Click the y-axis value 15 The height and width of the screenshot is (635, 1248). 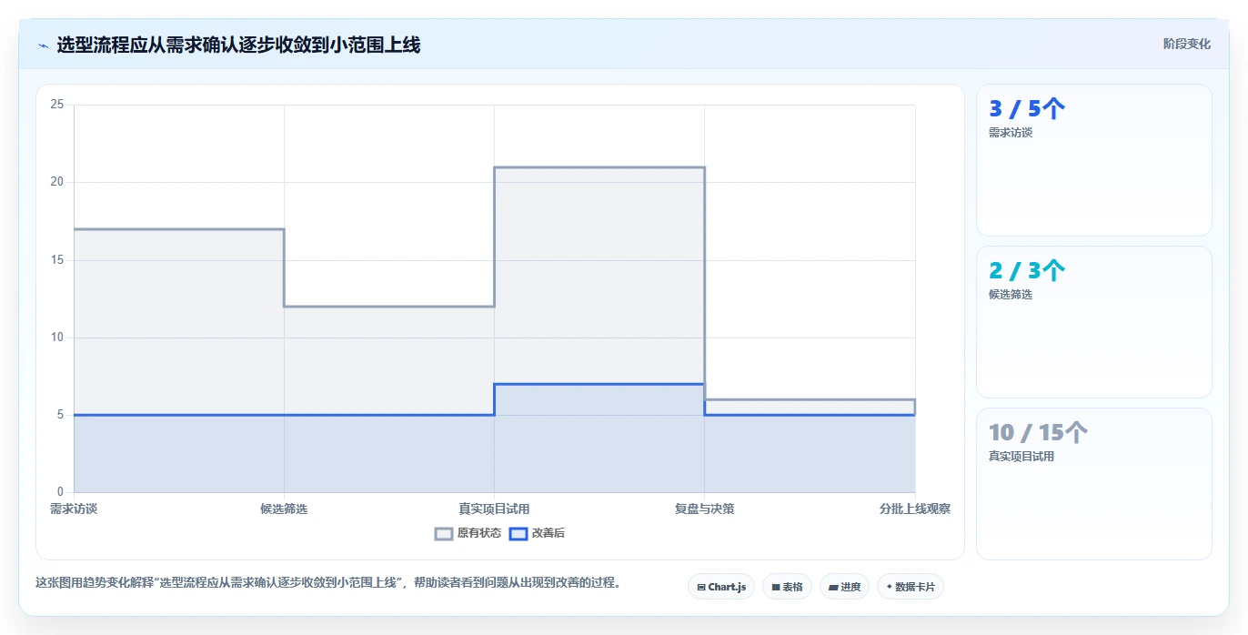(56, 260)
